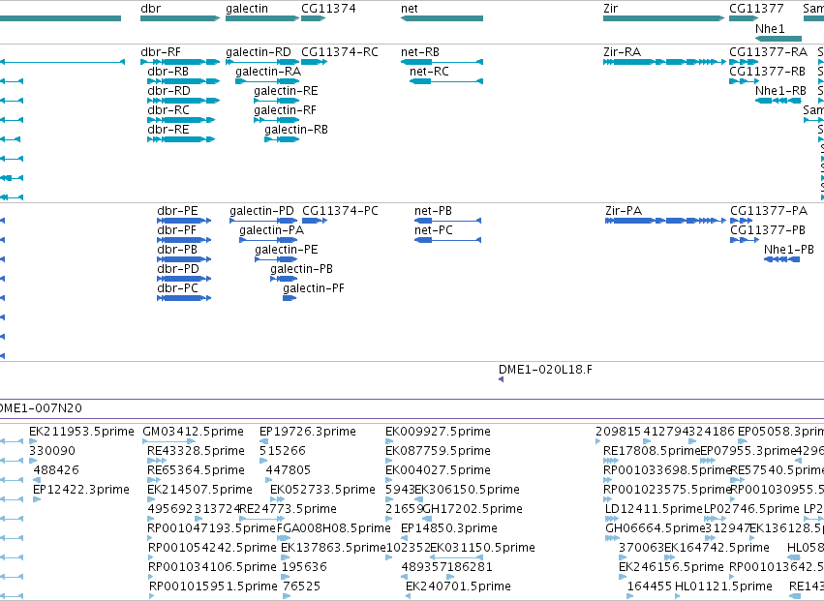
Task: Select transcript CG11377-RB
Action: click(744, 81)
